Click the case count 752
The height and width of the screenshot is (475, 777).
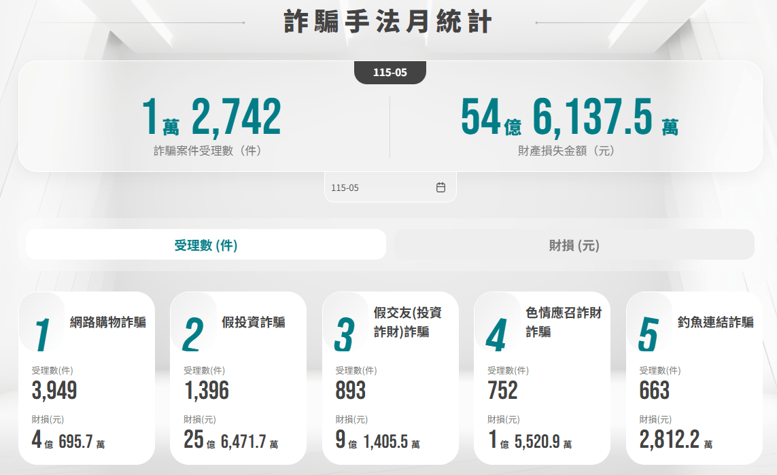coord(502,390)
